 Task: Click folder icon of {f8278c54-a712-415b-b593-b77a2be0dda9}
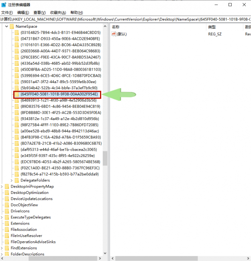click(x=16, y=174)
